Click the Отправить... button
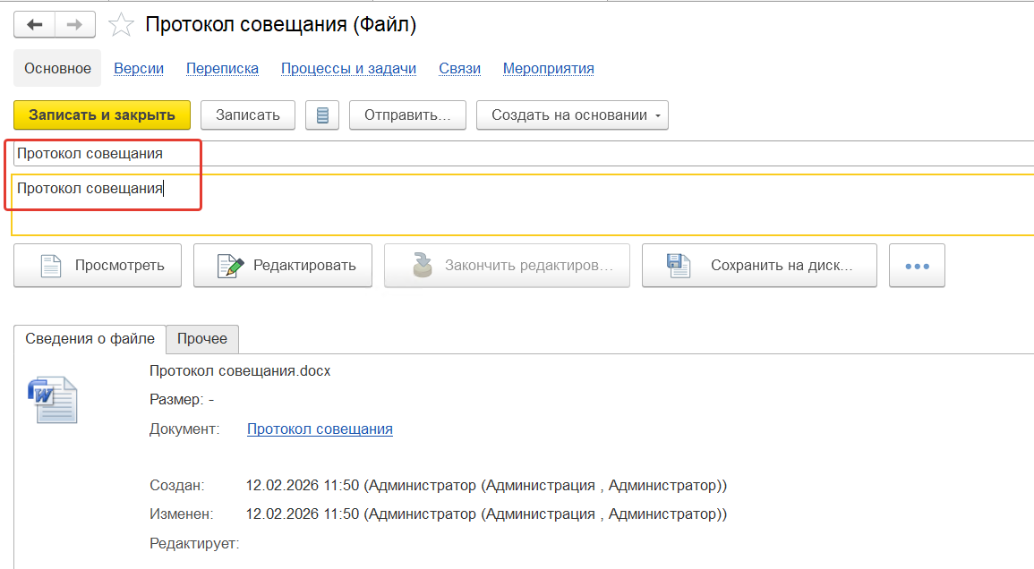This screenshot has height=569, width=1034. 407,115
